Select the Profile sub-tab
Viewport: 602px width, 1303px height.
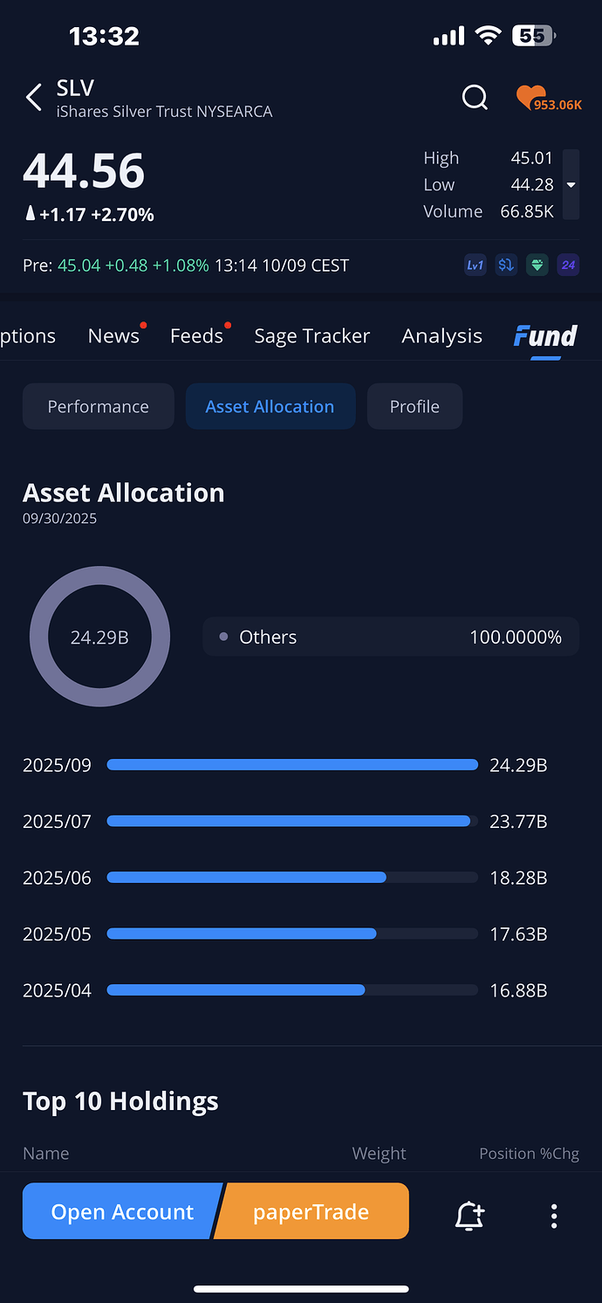point(414,407)
